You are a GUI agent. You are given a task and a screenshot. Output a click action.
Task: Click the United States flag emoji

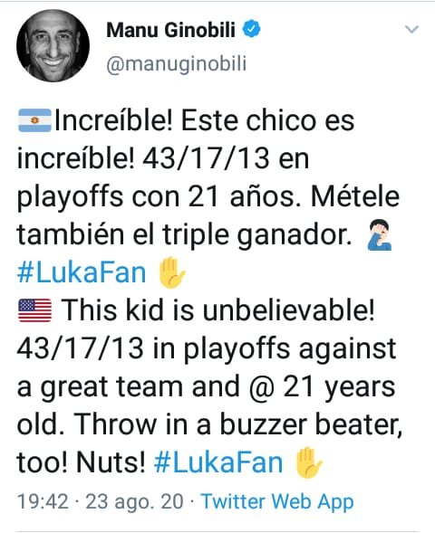tap(34, 310)
